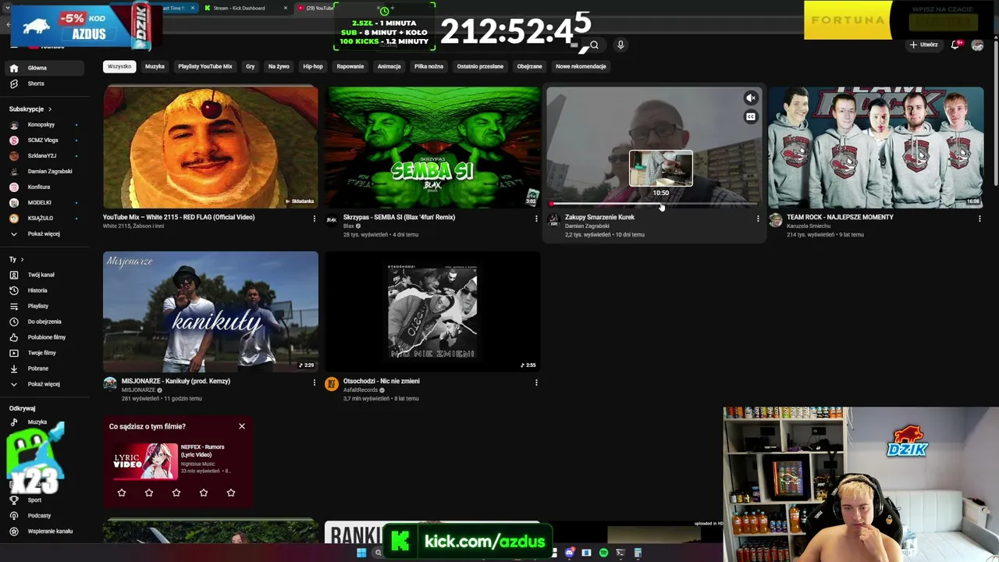Open the notifications bell
Screen dimensions: 999x562
coord(955,44)
